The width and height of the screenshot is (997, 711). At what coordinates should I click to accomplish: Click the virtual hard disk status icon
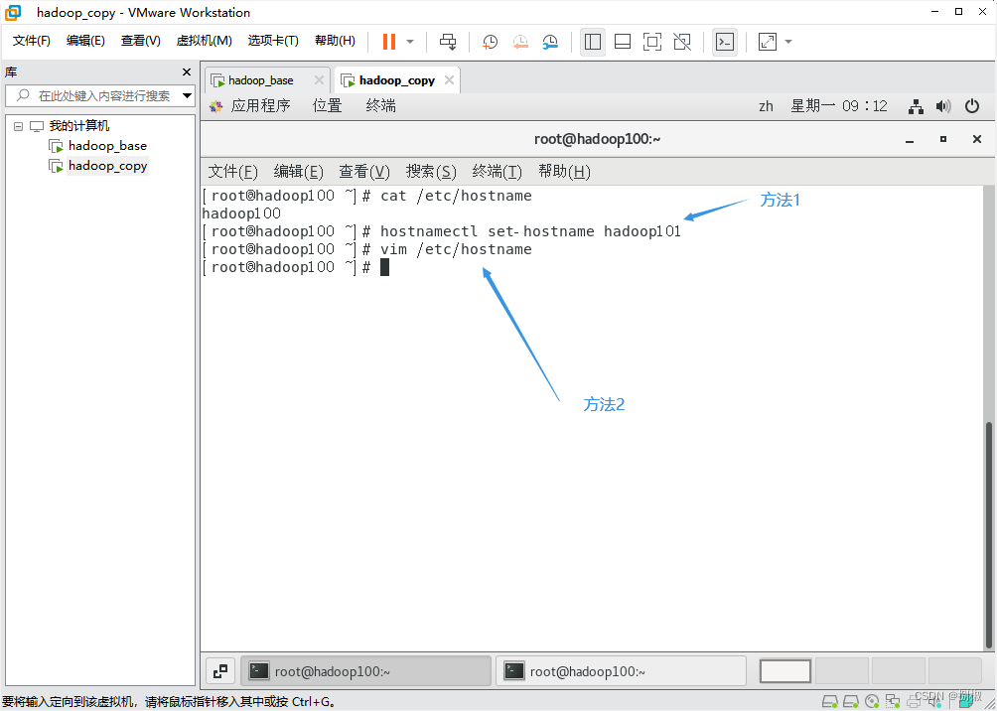click(830, 701)
